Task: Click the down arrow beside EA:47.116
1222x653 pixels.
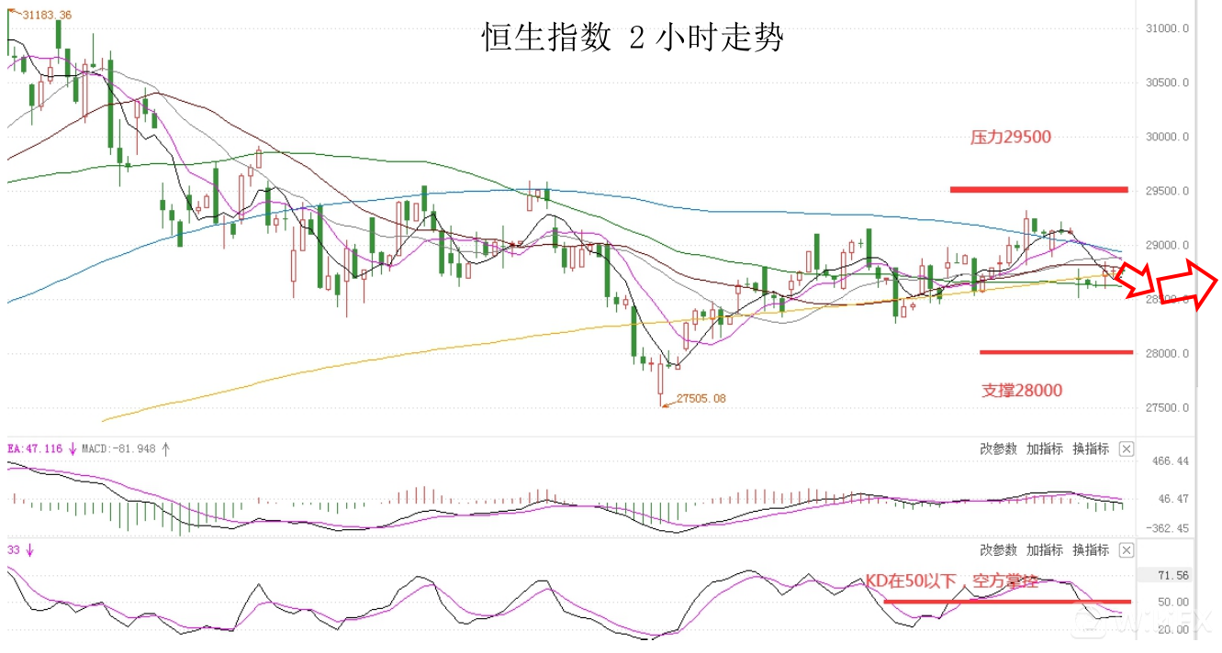Action: point(72,449)
